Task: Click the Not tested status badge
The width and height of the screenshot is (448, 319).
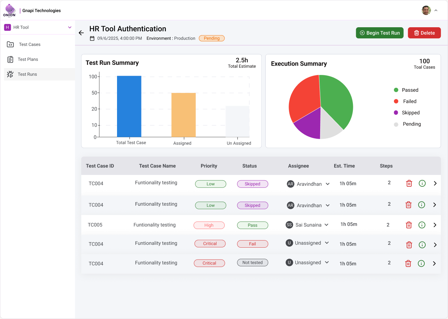Action: click(253, 263)
